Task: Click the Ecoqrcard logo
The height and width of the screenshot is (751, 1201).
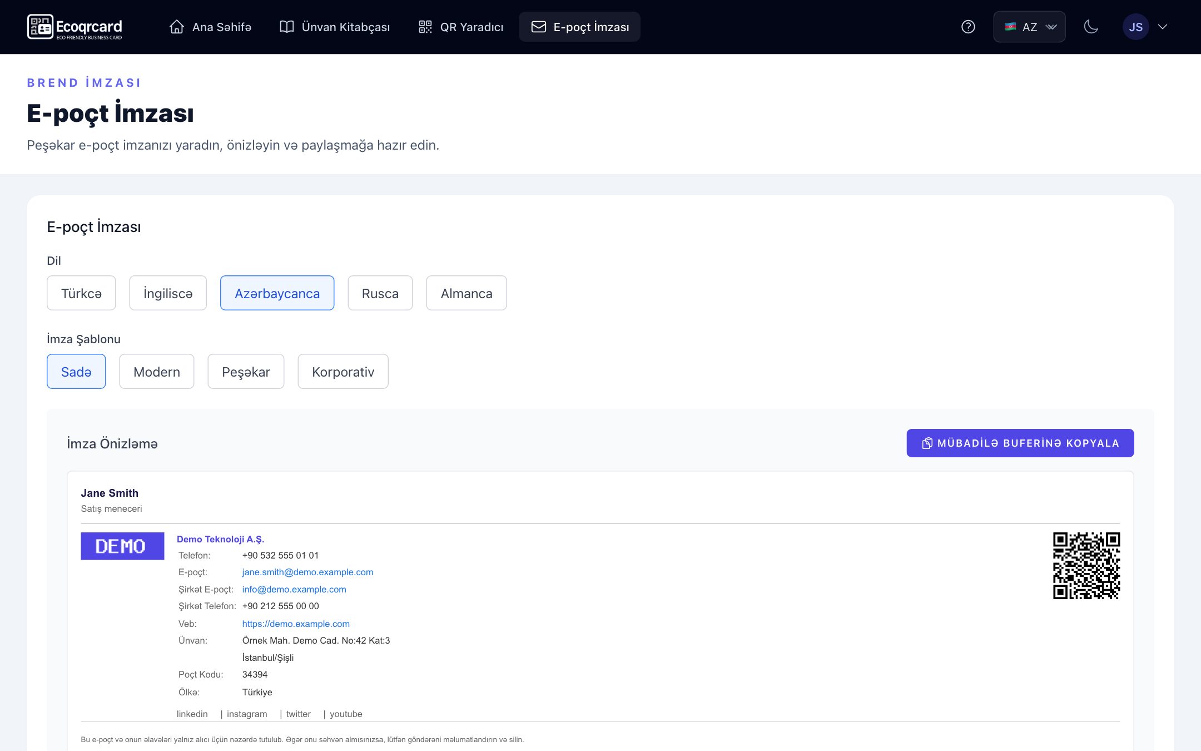Action: [75, 27]
